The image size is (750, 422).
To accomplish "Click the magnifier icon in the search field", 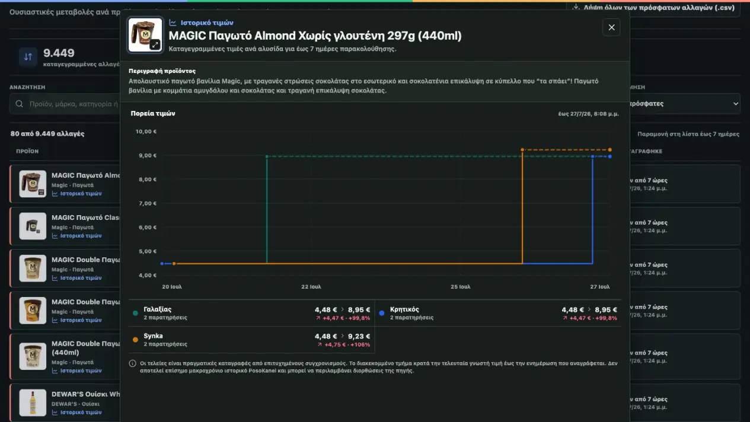I will click(19, 104).
